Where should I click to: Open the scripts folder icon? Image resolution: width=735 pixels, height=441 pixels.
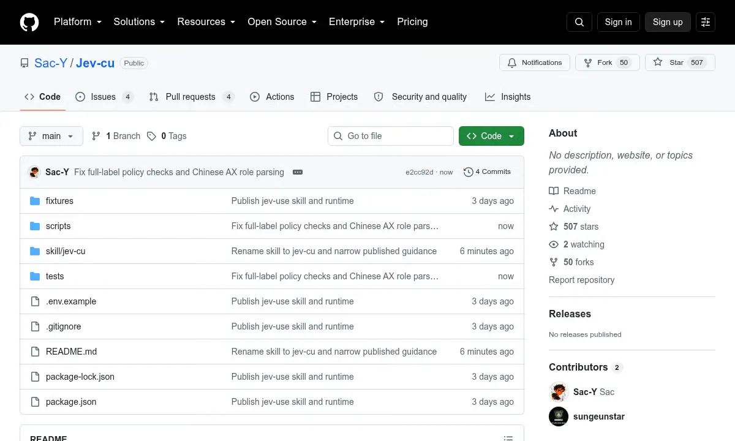point(35,226)
